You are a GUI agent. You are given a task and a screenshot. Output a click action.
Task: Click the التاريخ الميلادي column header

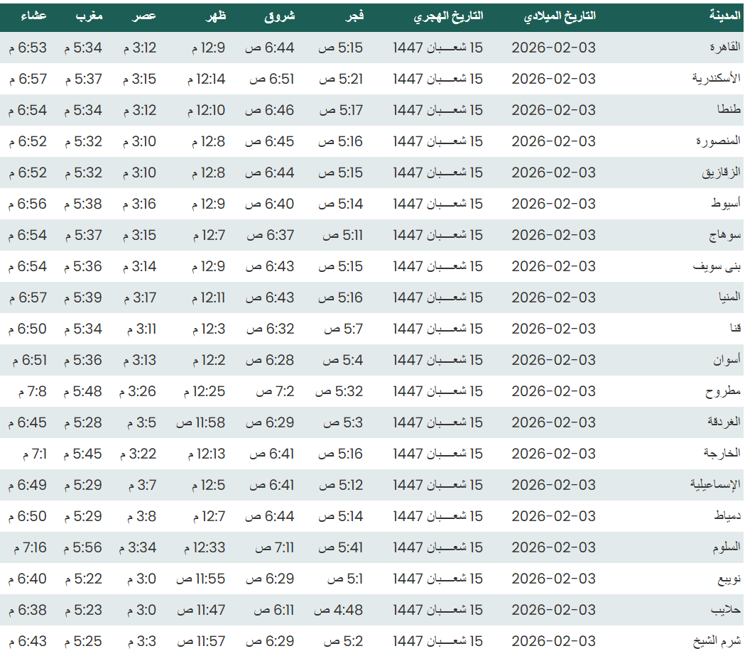[559, 16]
